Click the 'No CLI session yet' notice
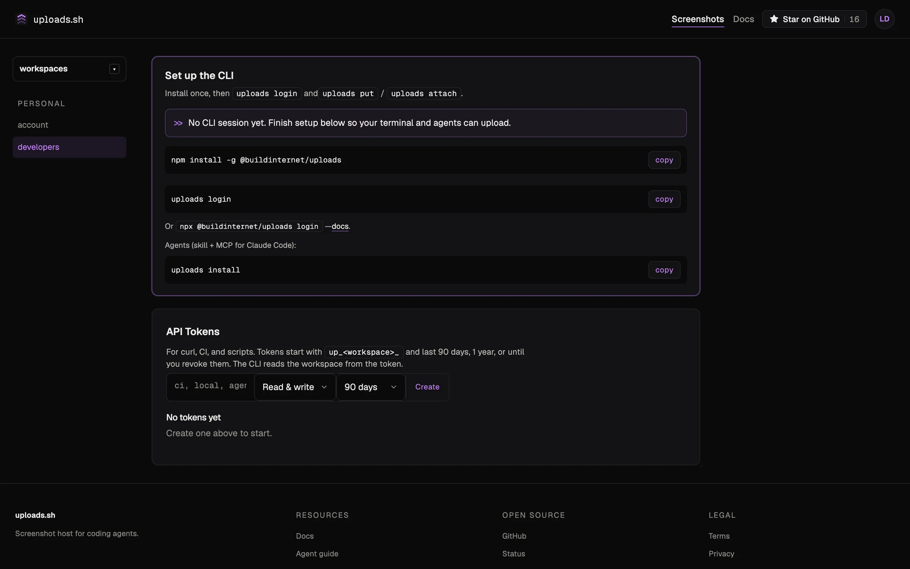The width and height of the screenshot is (910, 569). click(426, 123)
